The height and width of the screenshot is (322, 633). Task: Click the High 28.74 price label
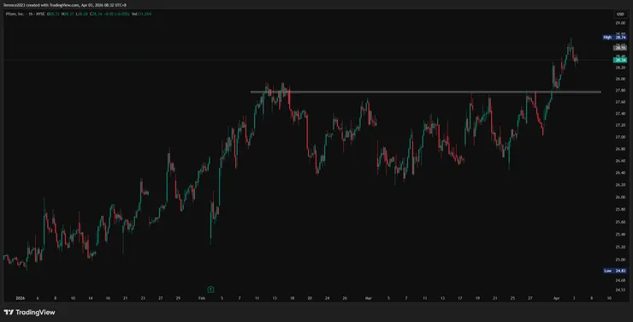coord(614,37)
